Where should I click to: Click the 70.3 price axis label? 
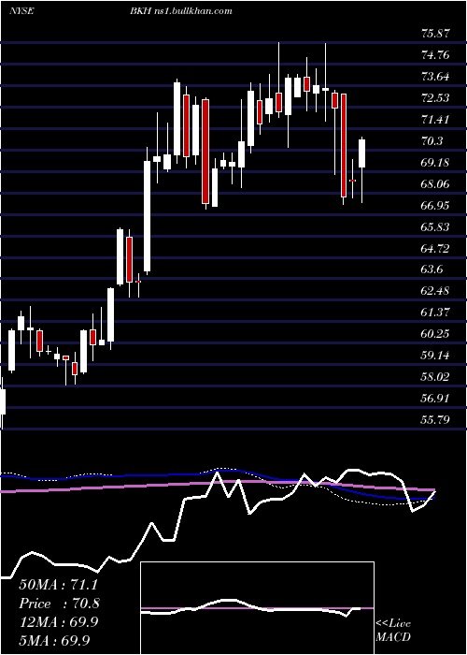[432, 140]
